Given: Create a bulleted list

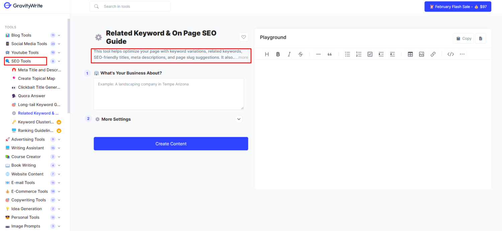Looking at the screenshot, I should click(347, 54).
